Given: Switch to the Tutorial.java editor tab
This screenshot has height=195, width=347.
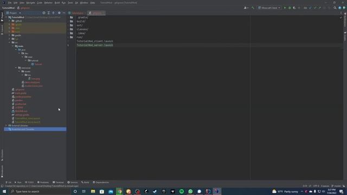Looking at the screenshot, I should click(76, 13).
